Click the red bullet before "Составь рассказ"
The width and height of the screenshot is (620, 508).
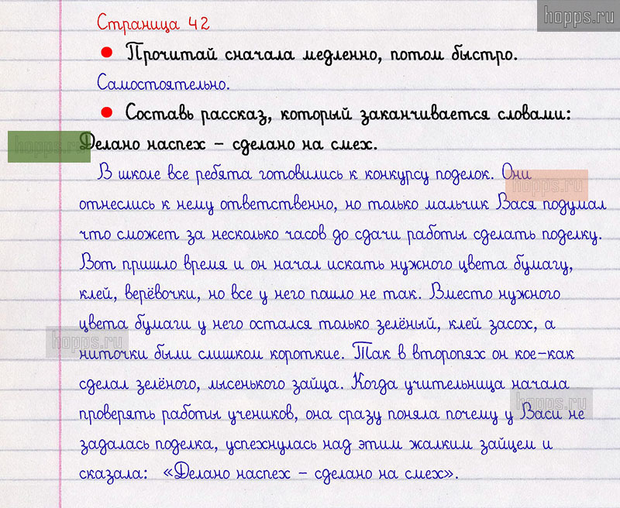click(107, 112)
